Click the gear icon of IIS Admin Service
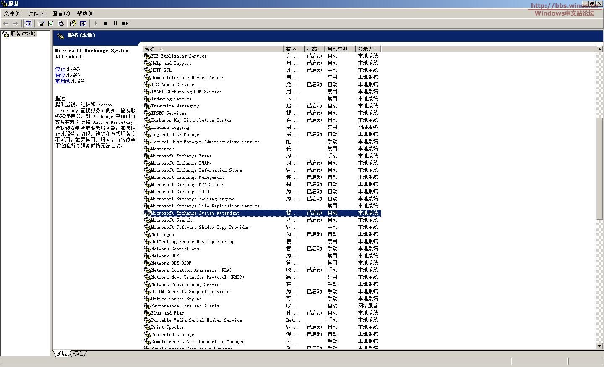Image resolution: width=604 pixels, height=367 pixels. [x=147, y=84]
